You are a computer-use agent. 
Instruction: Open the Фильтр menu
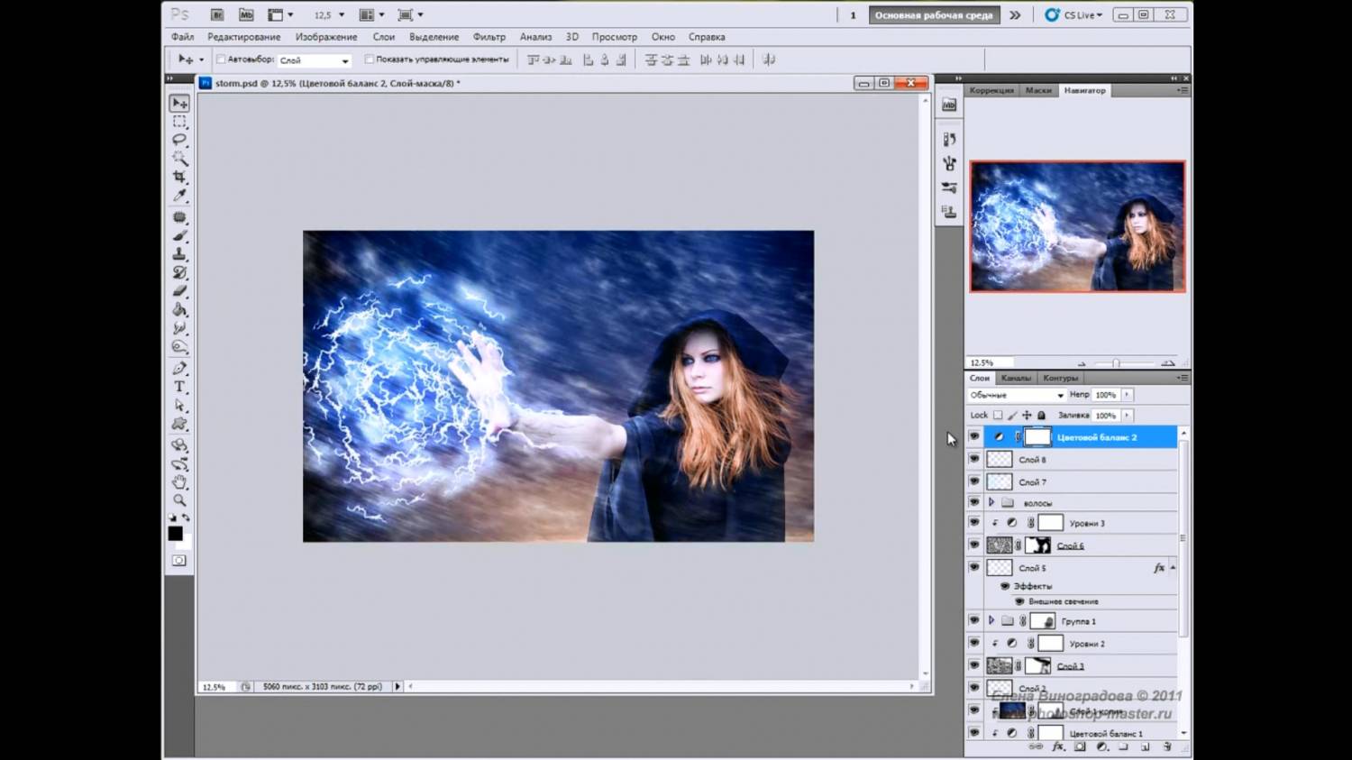(489, 37)
